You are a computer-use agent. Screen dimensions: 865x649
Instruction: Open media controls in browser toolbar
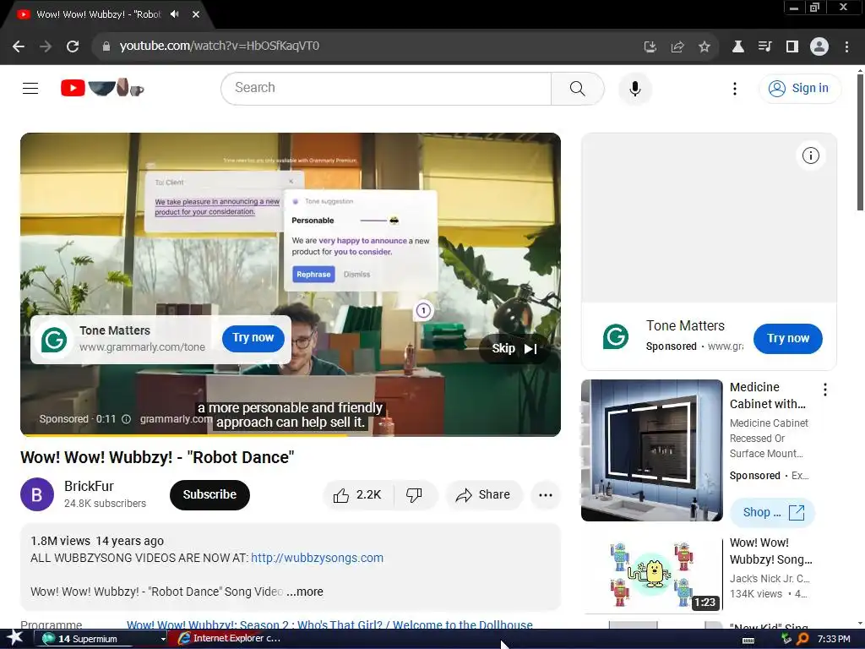[x=764, y=47]
